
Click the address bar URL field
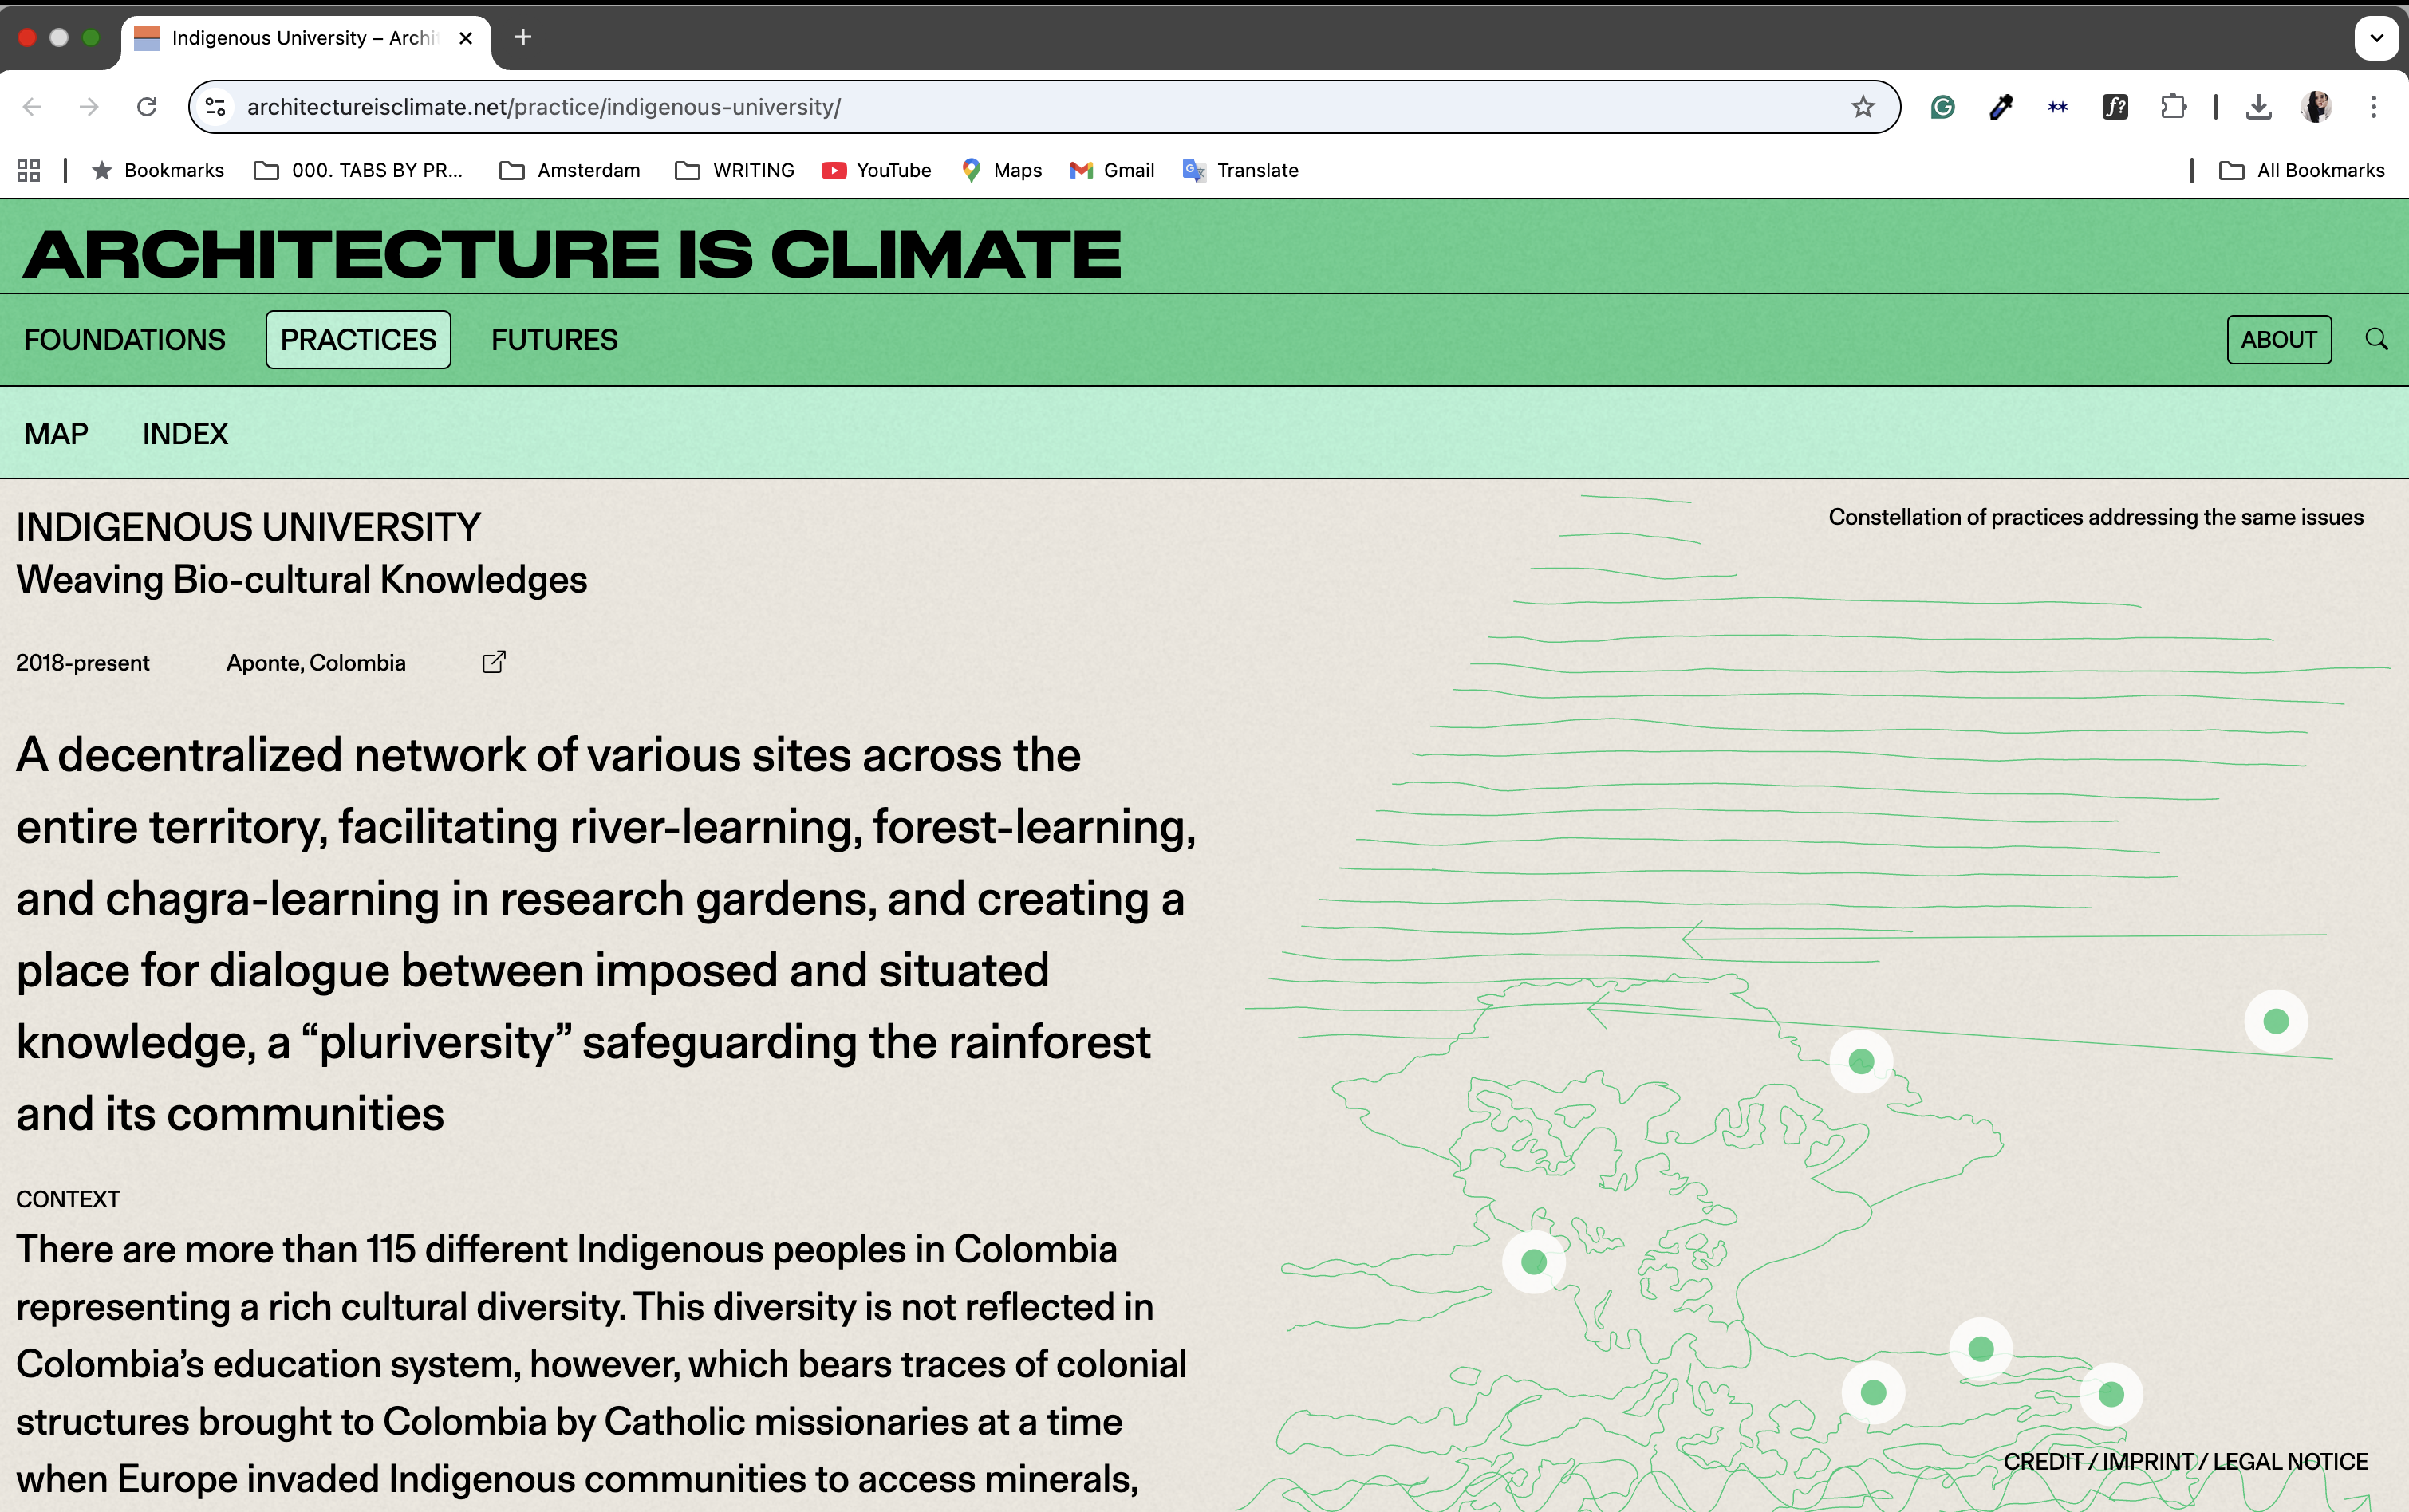tap(1000, 107)
